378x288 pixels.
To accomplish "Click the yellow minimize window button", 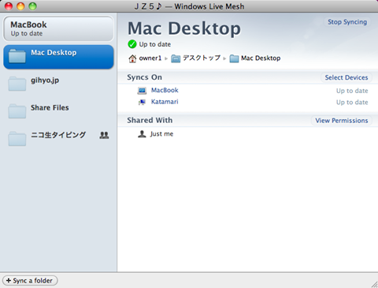I will pos(20,6).
